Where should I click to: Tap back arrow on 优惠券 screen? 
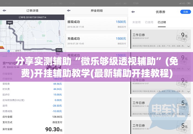pos(133,12)
